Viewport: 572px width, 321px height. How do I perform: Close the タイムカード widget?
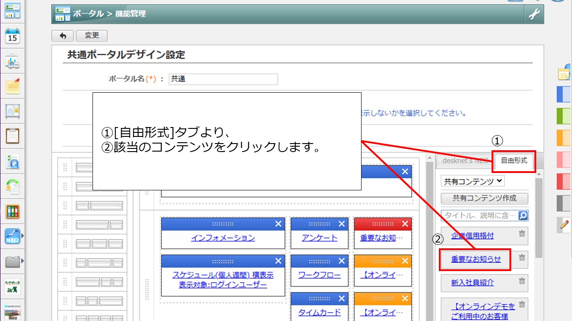click(x=342, y=298)
